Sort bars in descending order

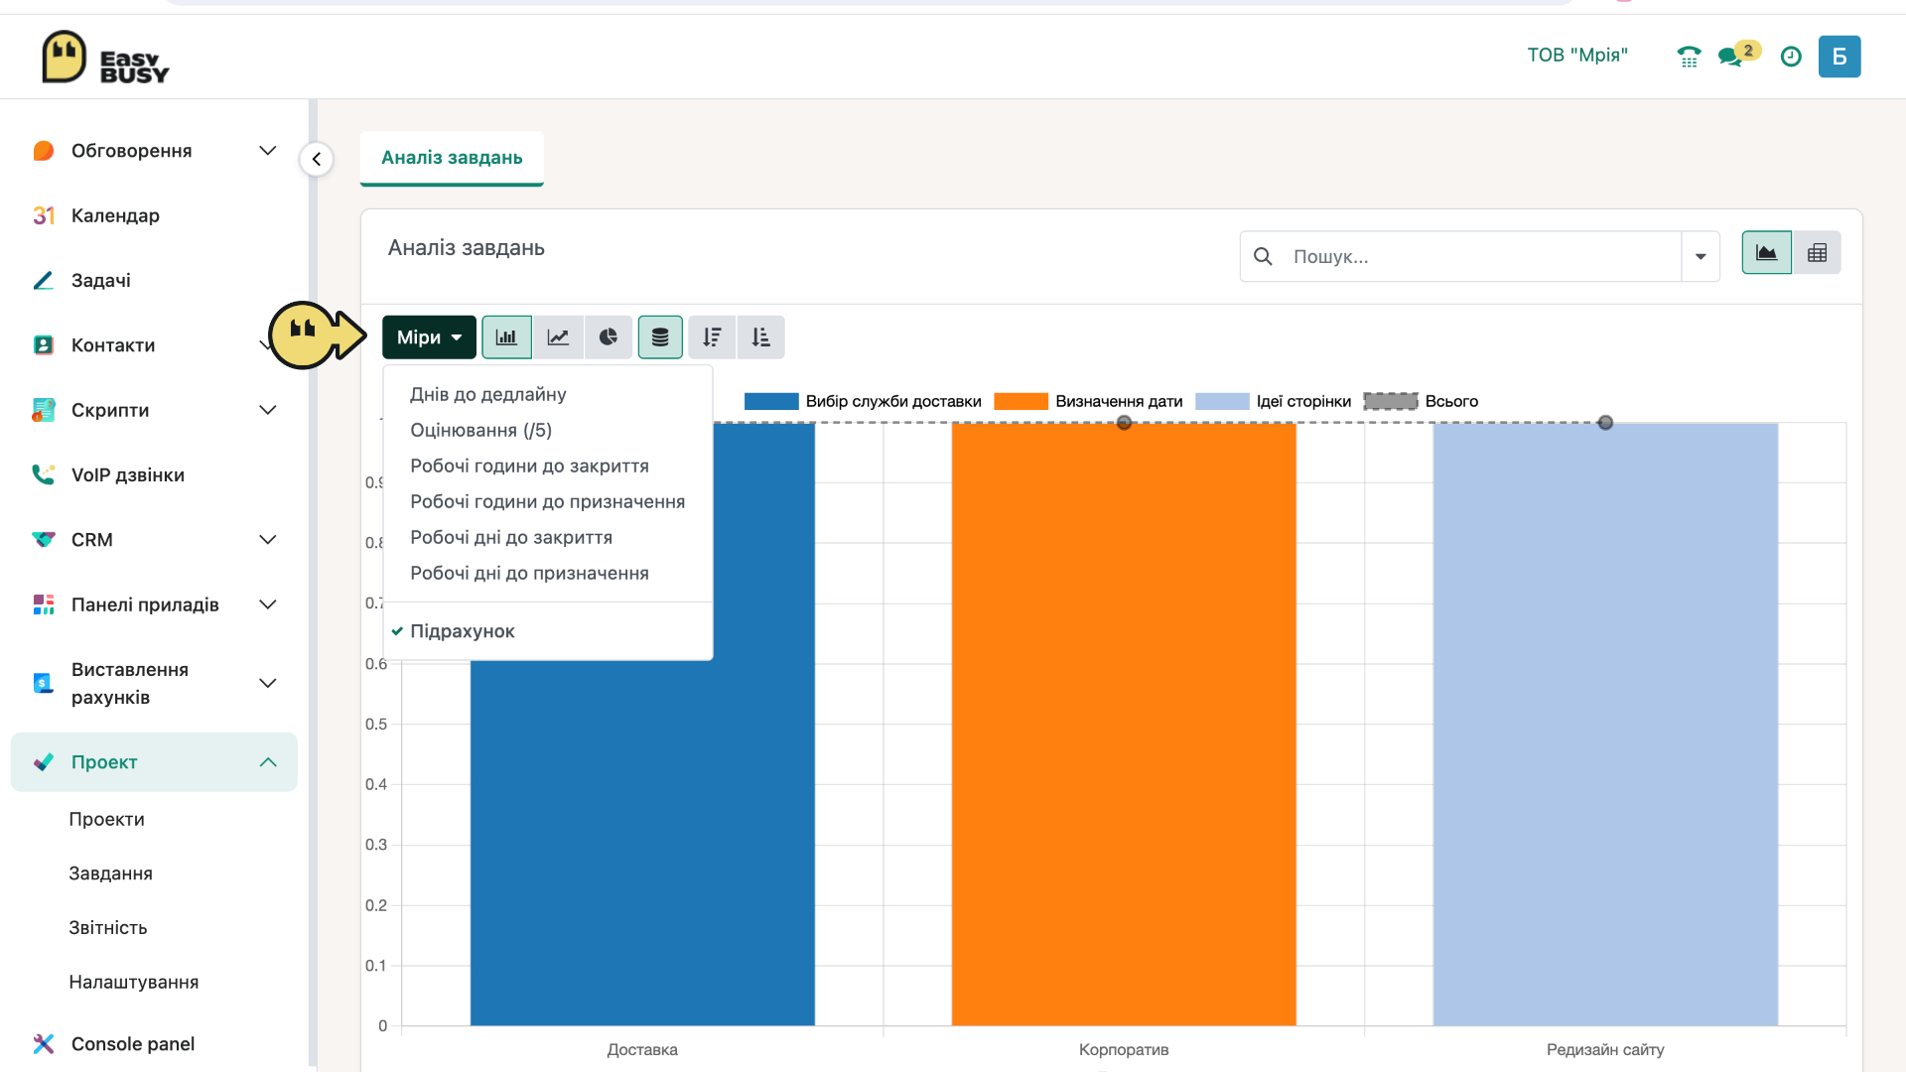(x=712, y=337)
